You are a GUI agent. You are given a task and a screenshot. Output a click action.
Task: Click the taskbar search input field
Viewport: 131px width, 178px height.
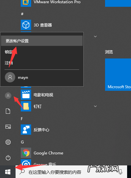pyautogui.click(x=71, y=172)
